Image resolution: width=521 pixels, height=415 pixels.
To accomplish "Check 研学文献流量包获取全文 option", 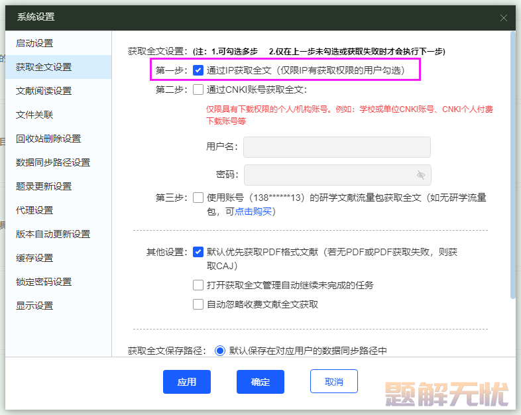I will click(x=198, y=198).
